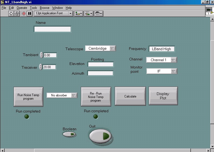The image size is (214, 152).
Task: Open the File menu
Action: coord(4,8)
